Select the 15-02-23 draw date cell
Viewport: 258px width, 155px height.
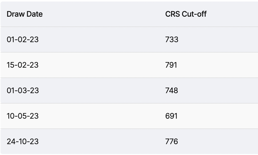pos(23,65)
